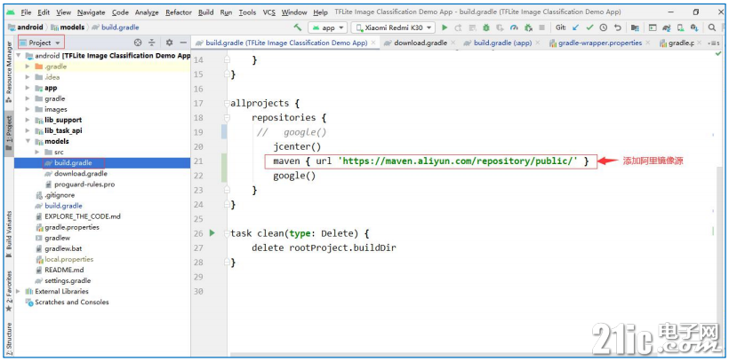Open the VCS menu
Screen dimensions: 729x361
tap(269, 12)
